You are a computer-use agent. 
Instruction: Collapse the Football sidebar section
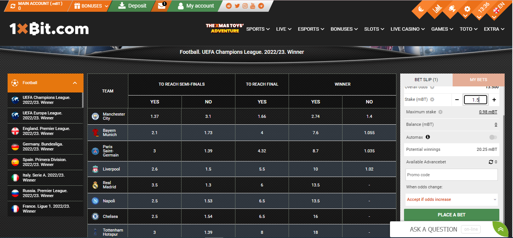(x=75, y=83)
